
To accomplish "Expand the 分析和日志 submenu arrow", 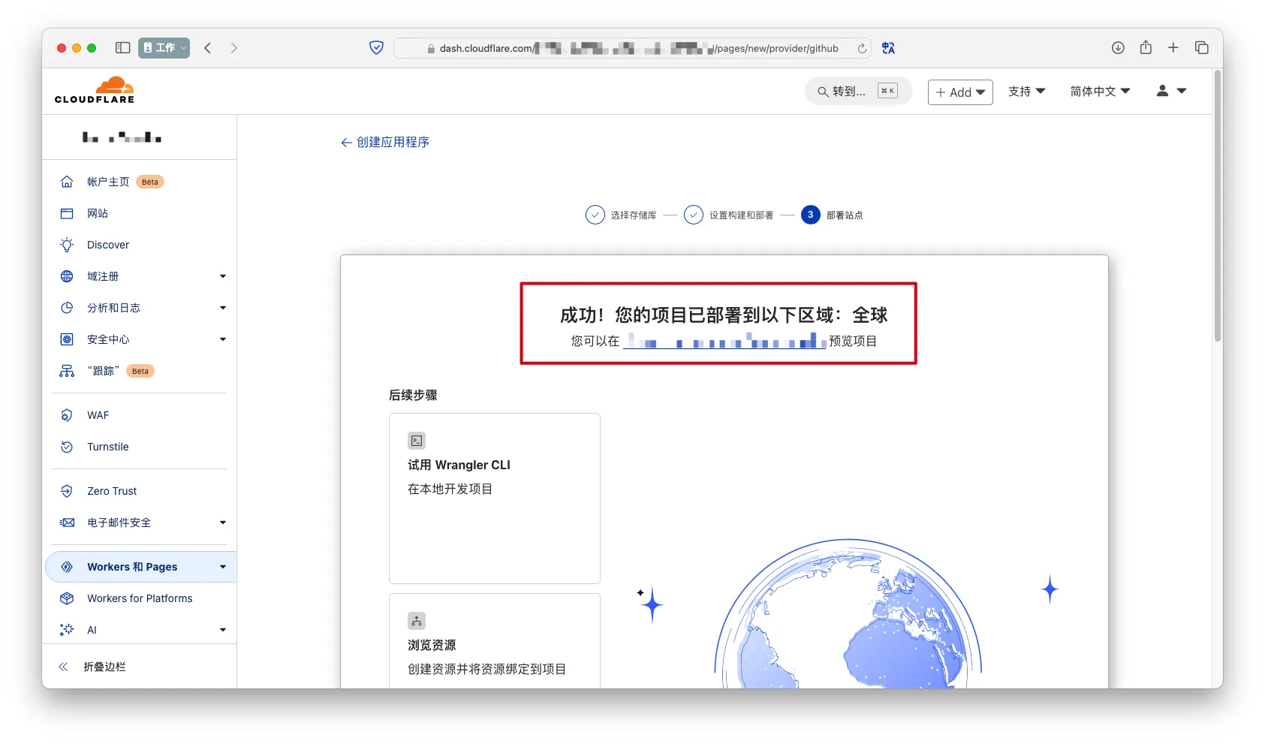I will pyautogui.click(x=223, y=308).
